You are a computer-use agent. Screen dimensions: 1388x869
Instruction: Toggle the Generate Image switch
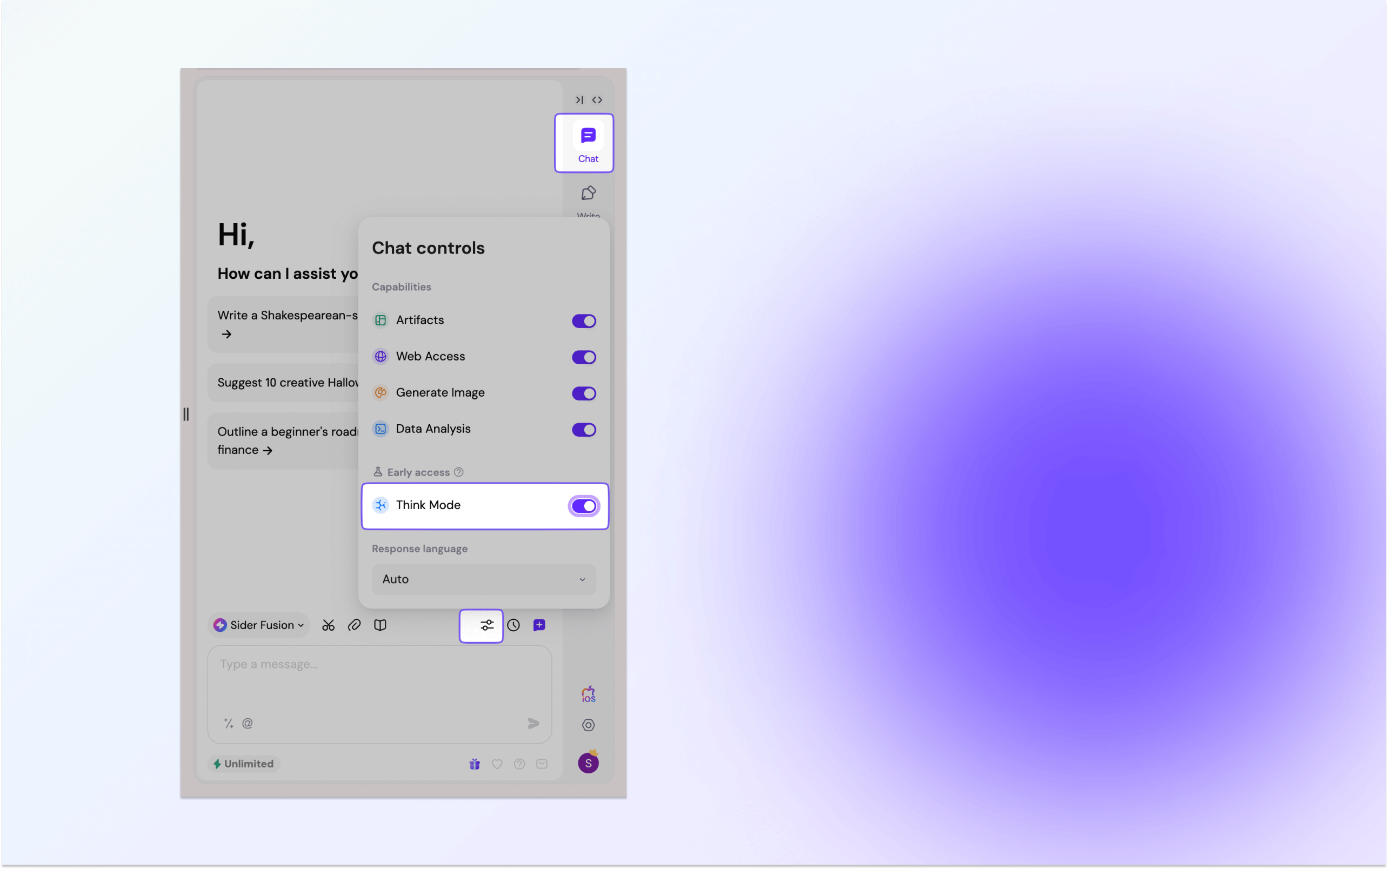coord(583,393)
